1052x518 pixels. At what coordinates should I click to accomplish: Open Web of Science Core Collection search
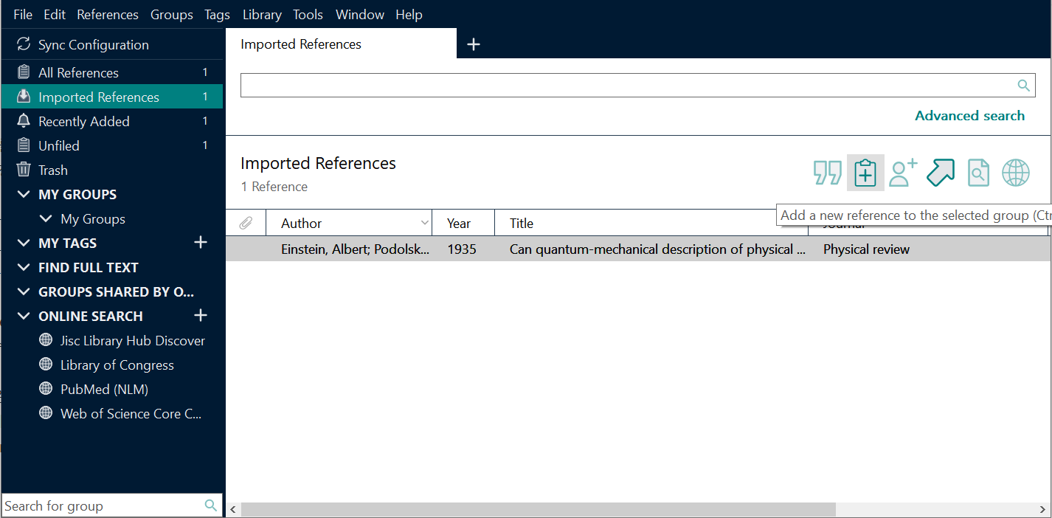[x=131, y=413]
